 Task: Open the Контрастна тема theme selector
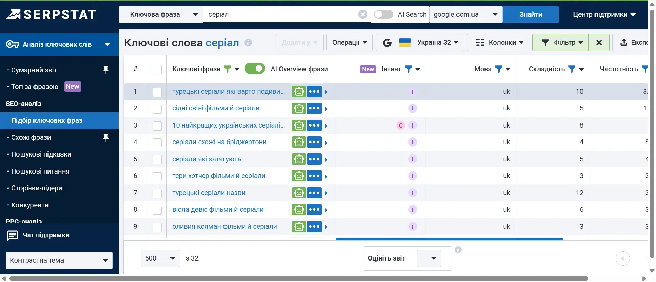pos(59,261)
